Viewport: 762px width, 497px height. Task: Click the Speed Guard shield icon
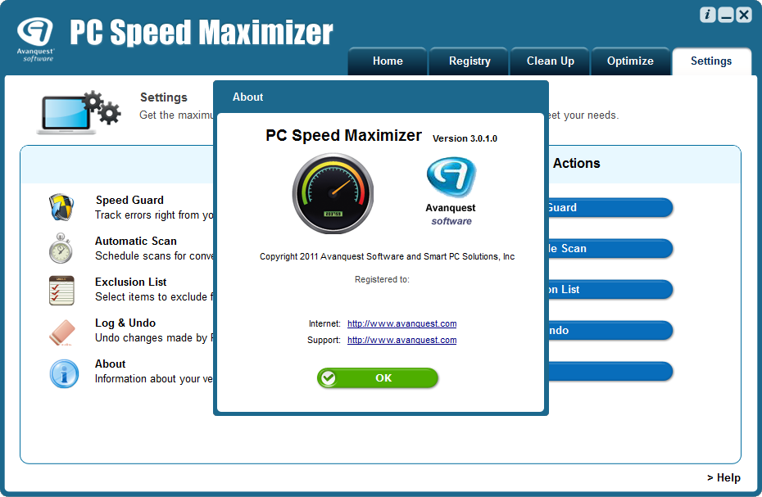pos(61,207)
